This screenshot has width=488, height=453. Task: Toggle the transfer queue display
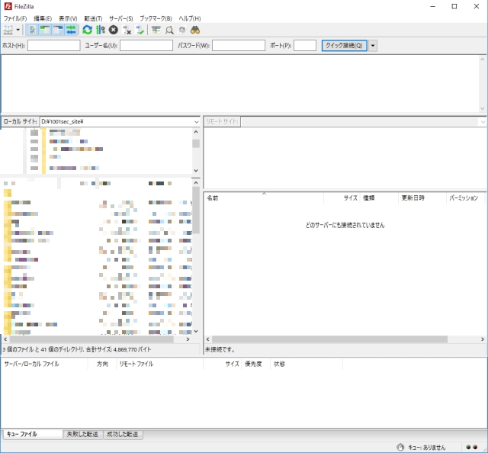click(72, 30)
